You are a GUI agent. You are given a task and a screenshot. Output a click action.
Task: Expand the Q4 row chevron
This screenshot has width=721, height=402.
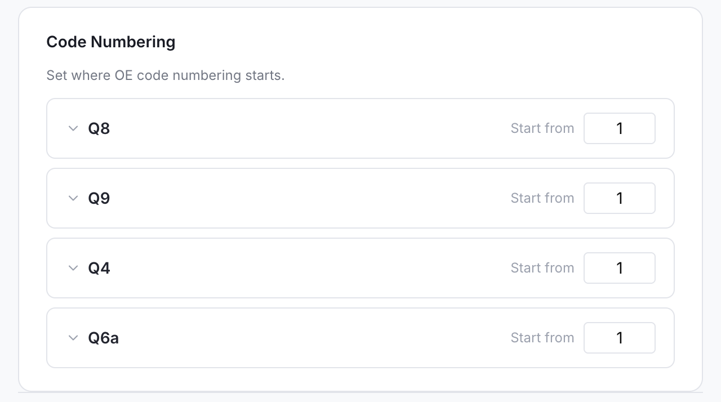click(x=73, y=268)
